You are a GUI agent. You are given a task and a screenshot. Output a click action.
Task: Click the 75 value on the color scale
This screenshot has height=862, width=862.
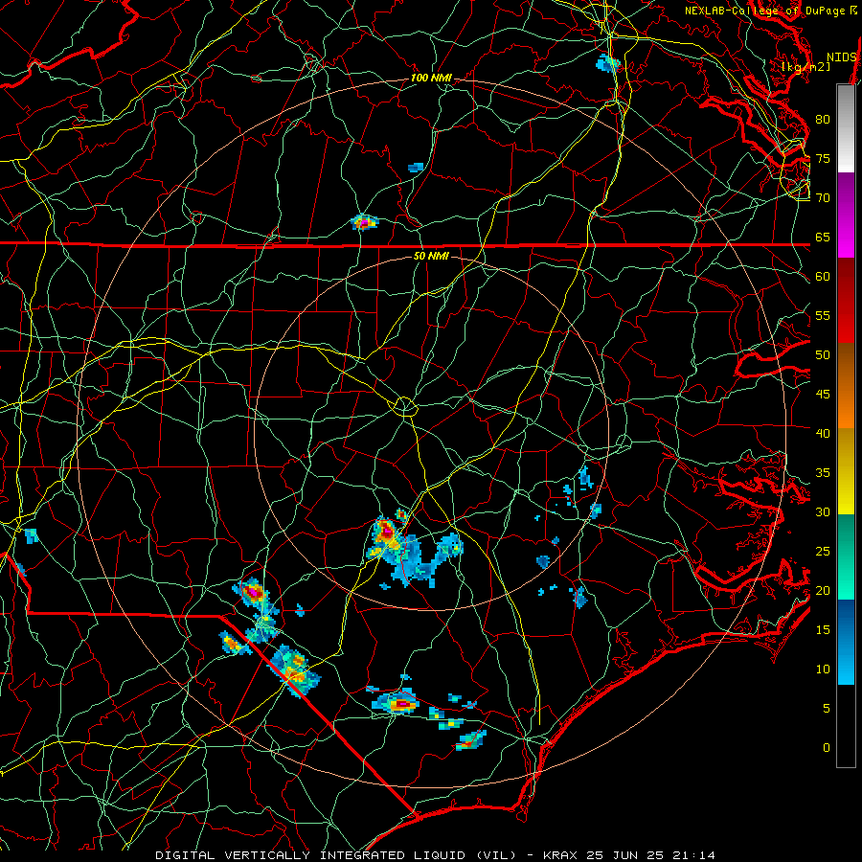click(823, 158)
